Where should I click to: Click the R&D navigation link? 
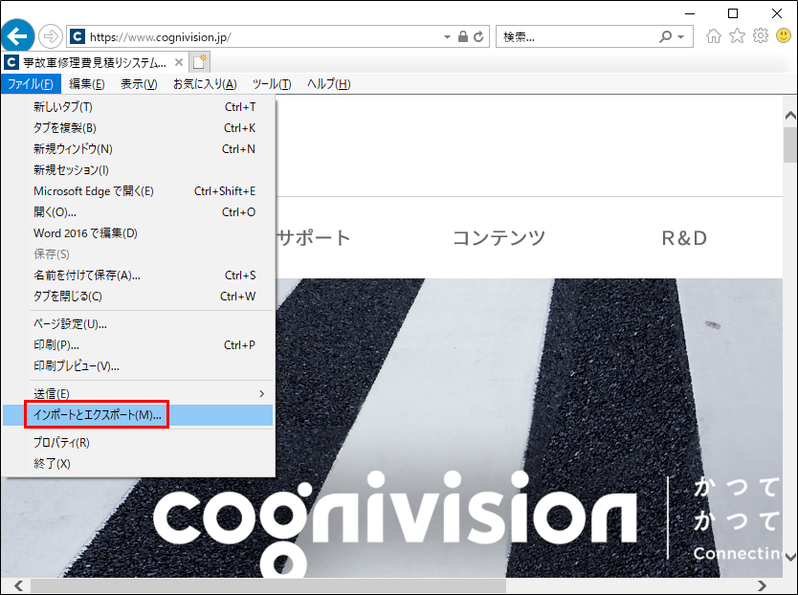point(684,237)
